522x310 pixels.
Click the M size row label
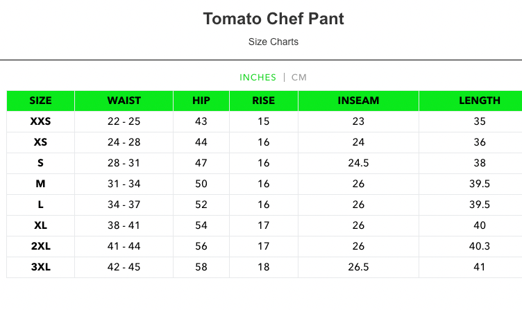(40, 184)
